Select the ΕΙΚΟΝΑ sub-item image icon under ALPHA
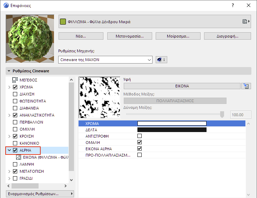The width and height of the screenshot is (257, 198). (19, 157)
